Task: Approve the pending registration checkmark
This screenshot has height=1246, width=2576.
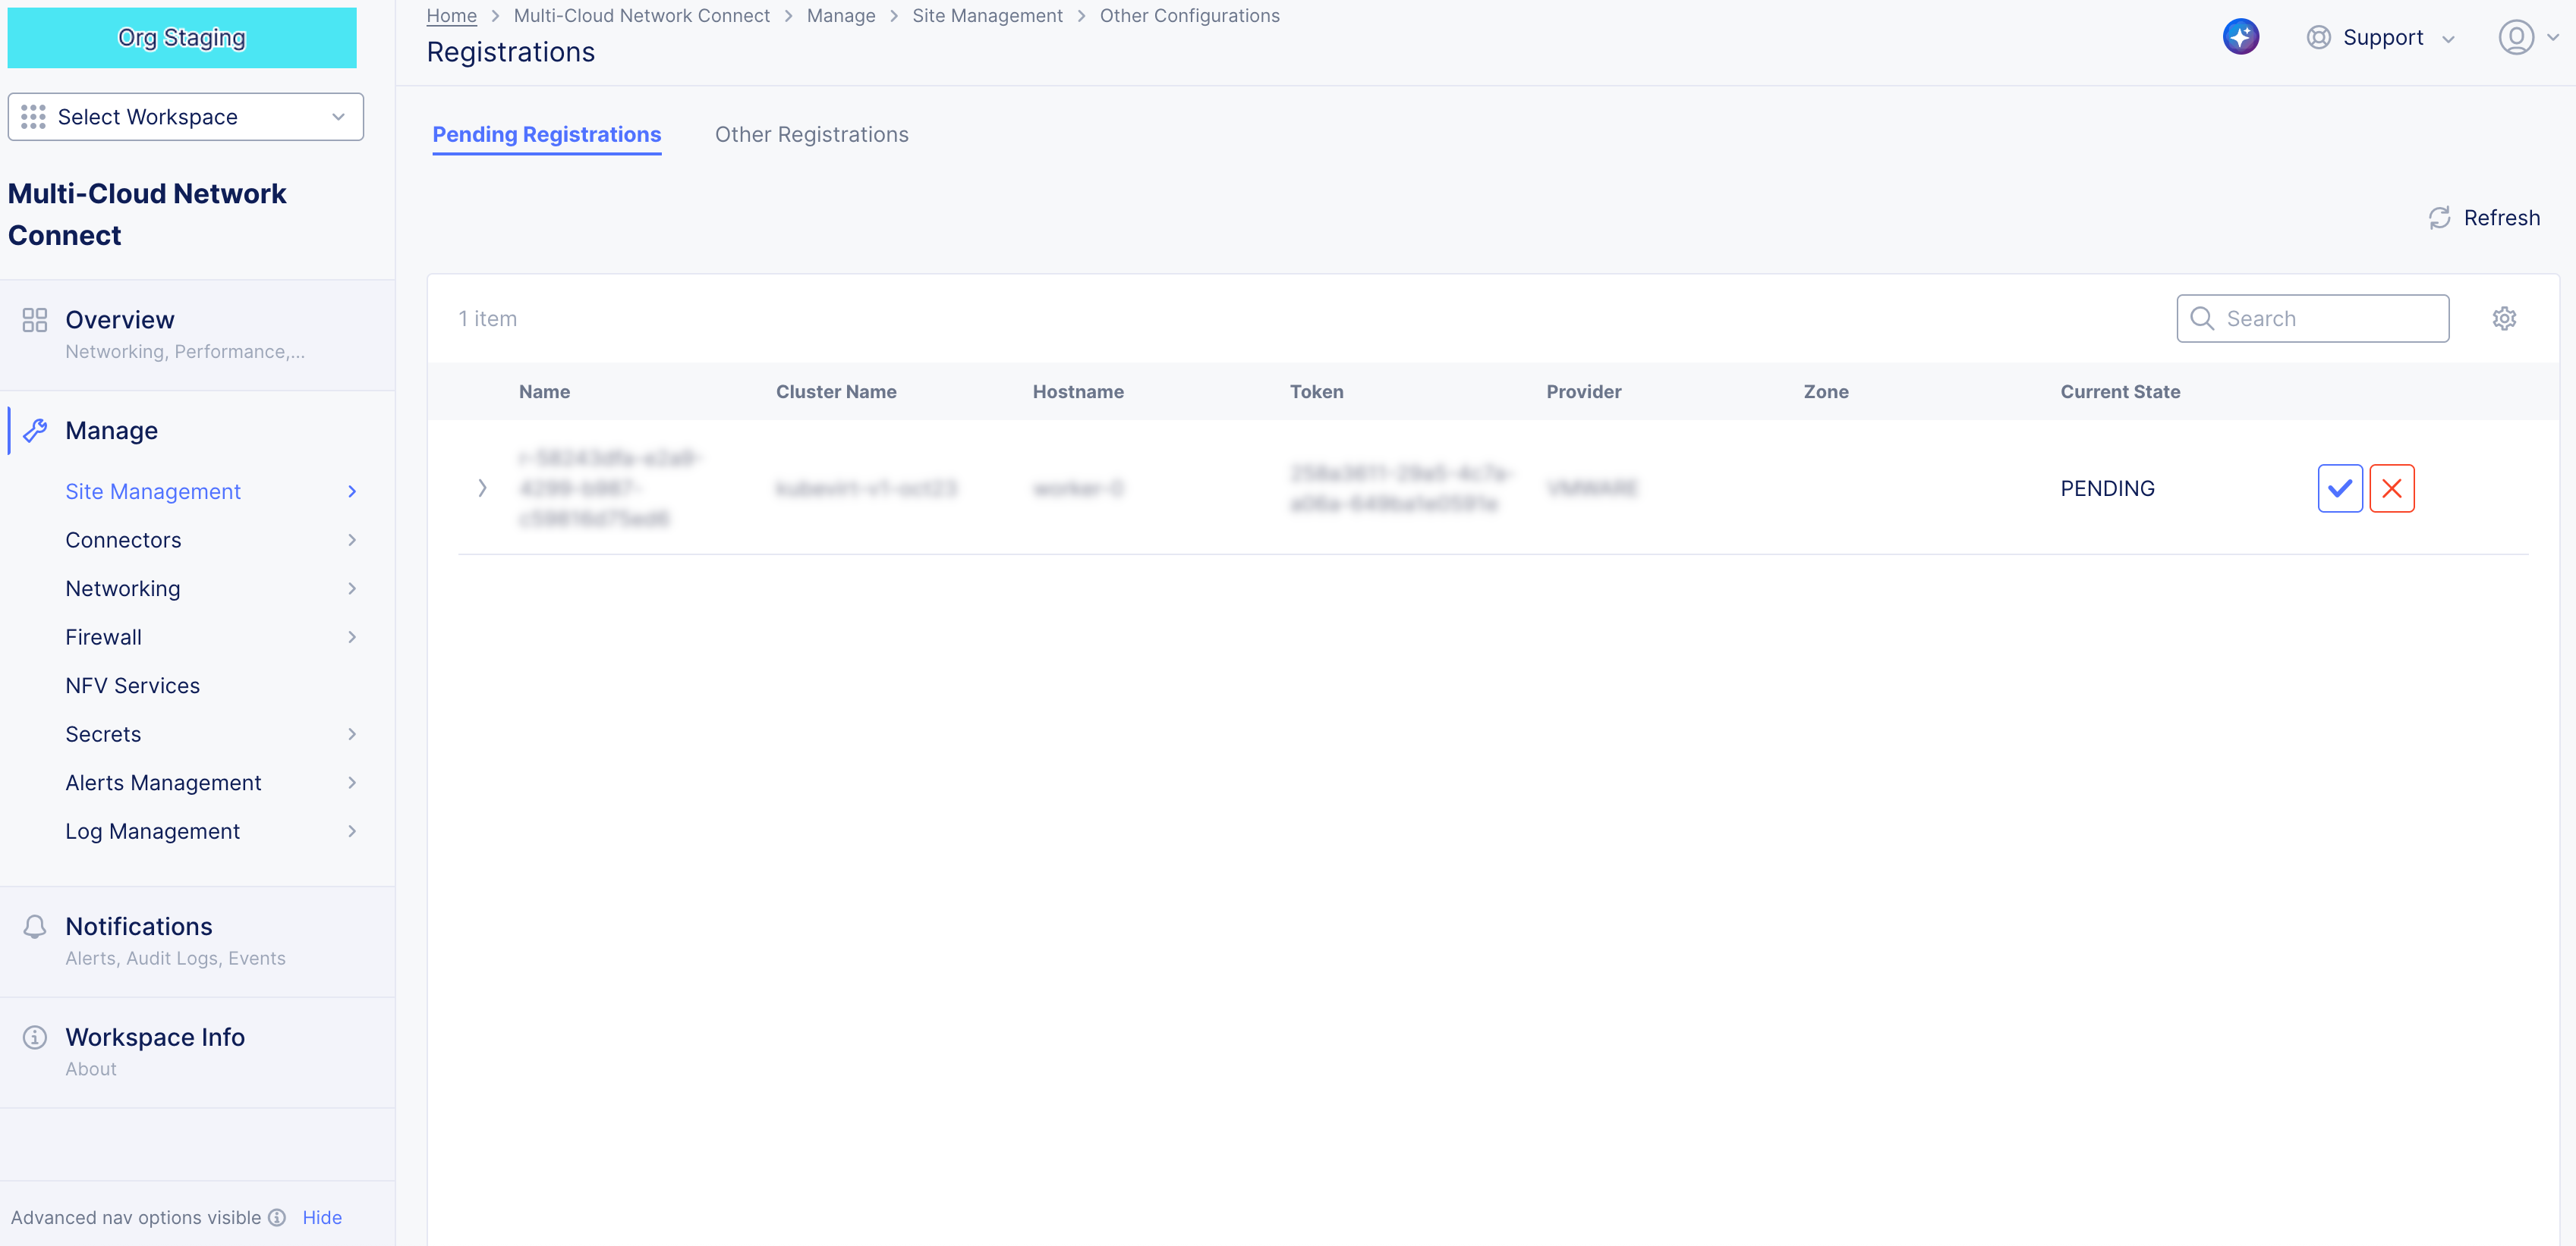Action: (x=2339, y=488)
